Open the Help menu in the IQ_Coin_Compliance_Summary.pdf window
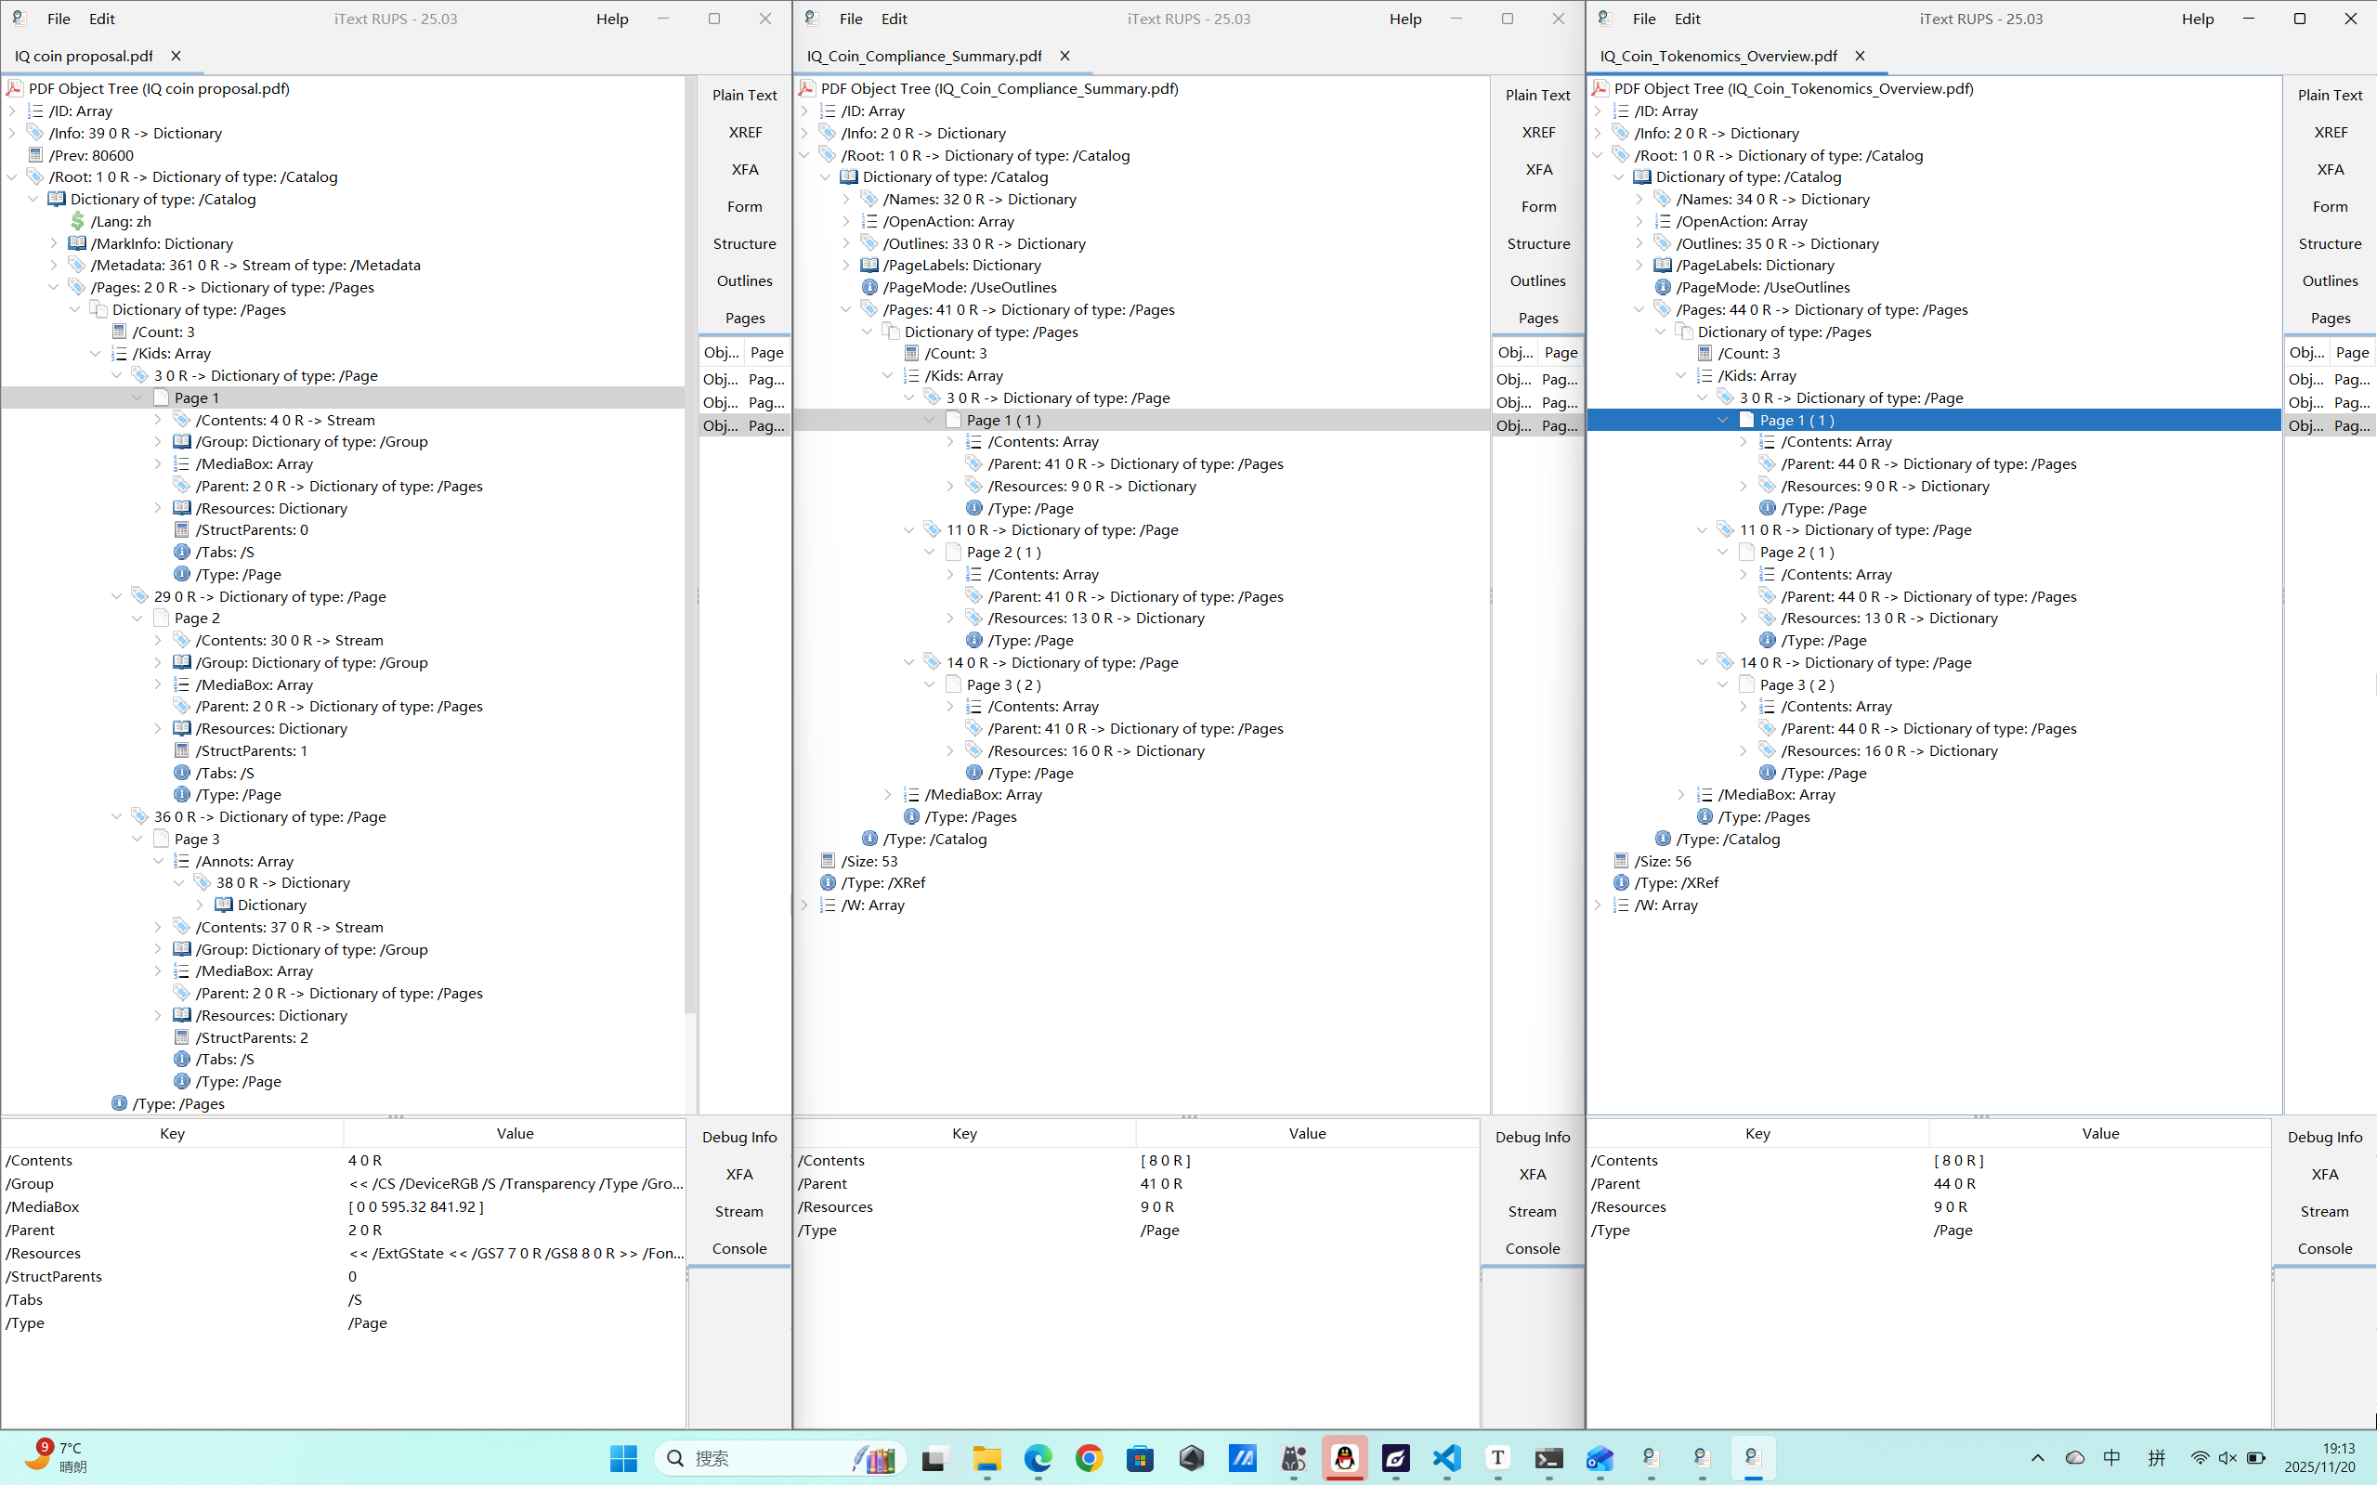Viewport: 2377px width, 1485px height. (x=1404, y=19)
